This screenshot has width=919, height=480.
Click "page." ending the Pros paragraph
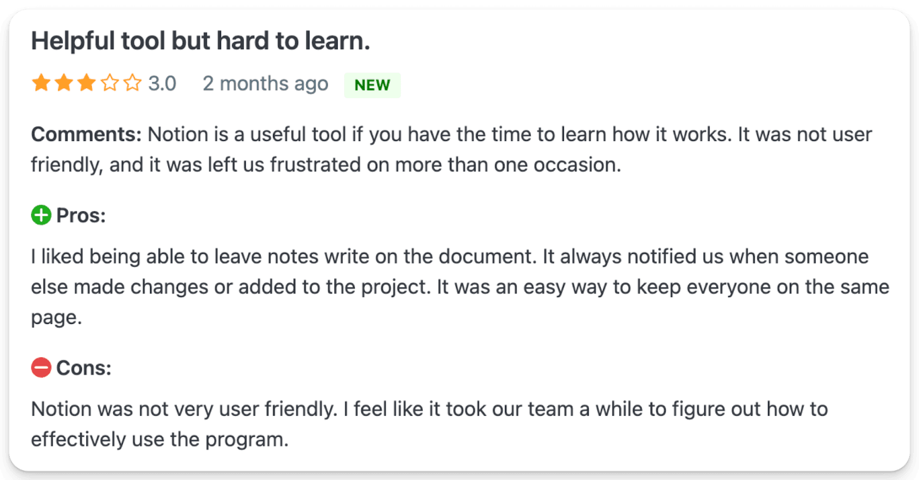tap(56, 318)
